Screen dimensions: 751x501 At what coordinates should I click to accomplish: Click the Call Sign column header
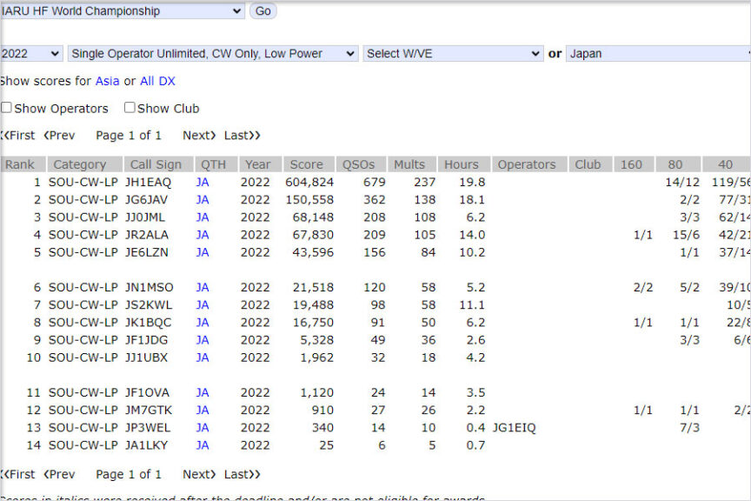[x=156, y=164]
